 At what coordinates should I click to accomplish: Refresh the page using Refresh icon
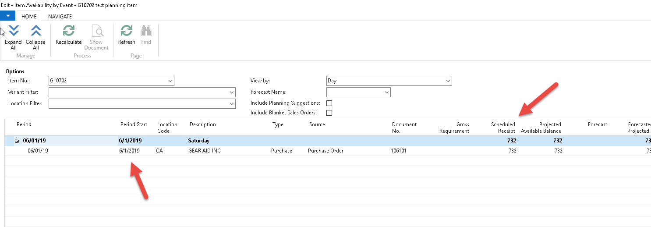tap(127, 32)
